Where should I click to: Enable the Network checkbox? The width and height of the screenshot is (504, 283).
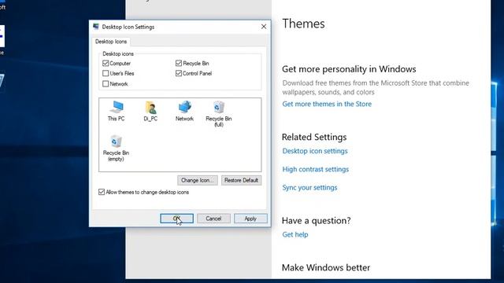106,84
